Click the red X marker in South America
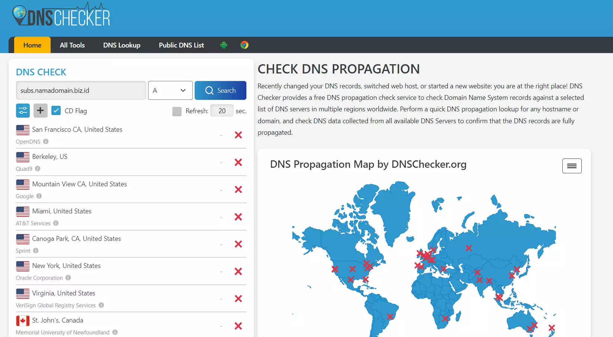Screen dimensions: 613x337 (390, 317)
